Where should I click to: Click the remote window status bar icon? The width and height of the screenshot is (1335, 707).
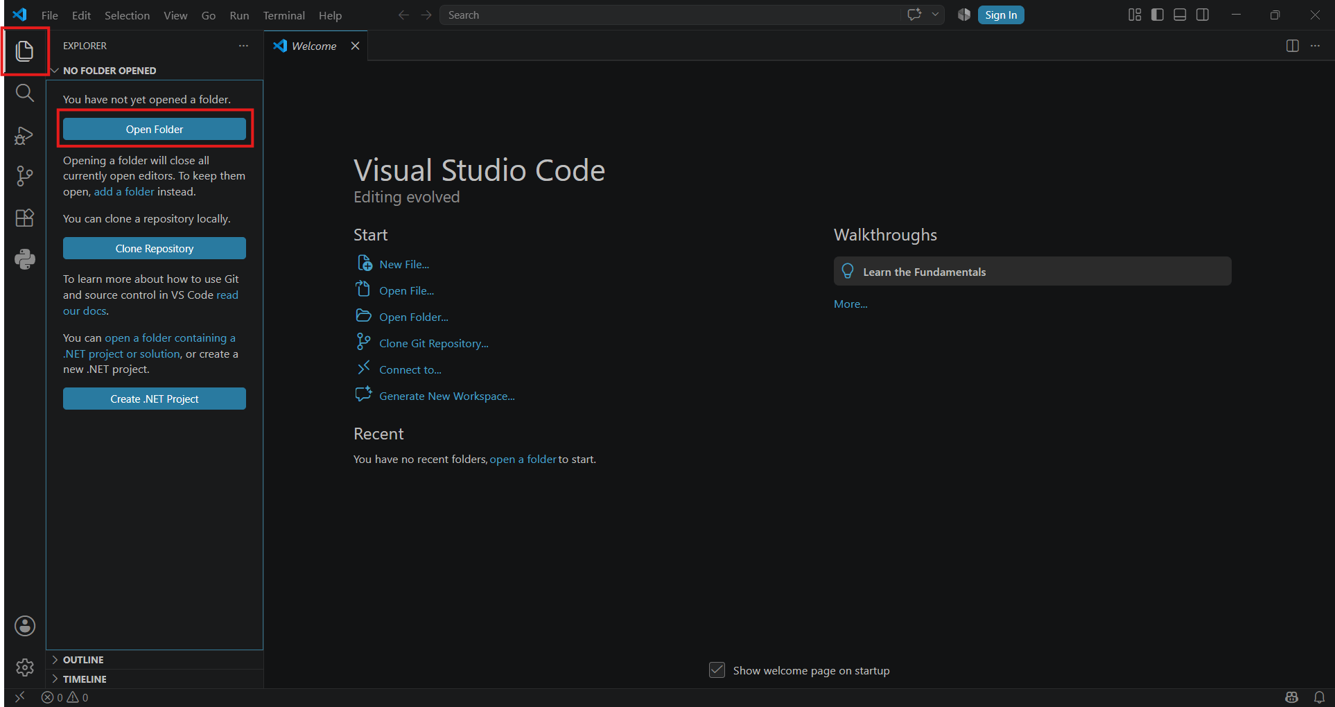coord(20,697)
